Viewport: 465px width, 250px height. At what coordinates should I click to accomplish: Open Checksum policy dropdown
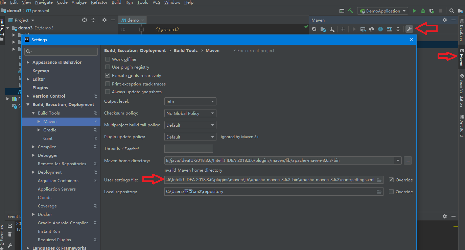point(190,113)
